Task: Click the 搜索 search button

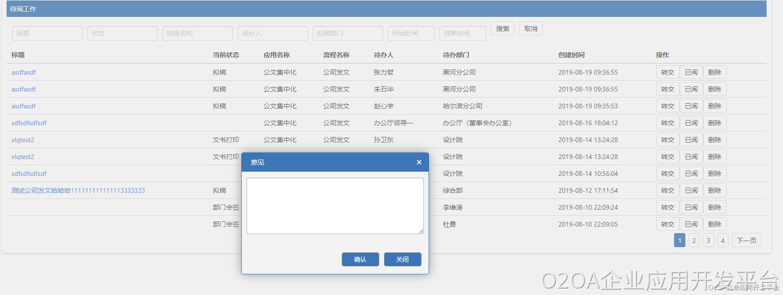Action: click(503, 29)
